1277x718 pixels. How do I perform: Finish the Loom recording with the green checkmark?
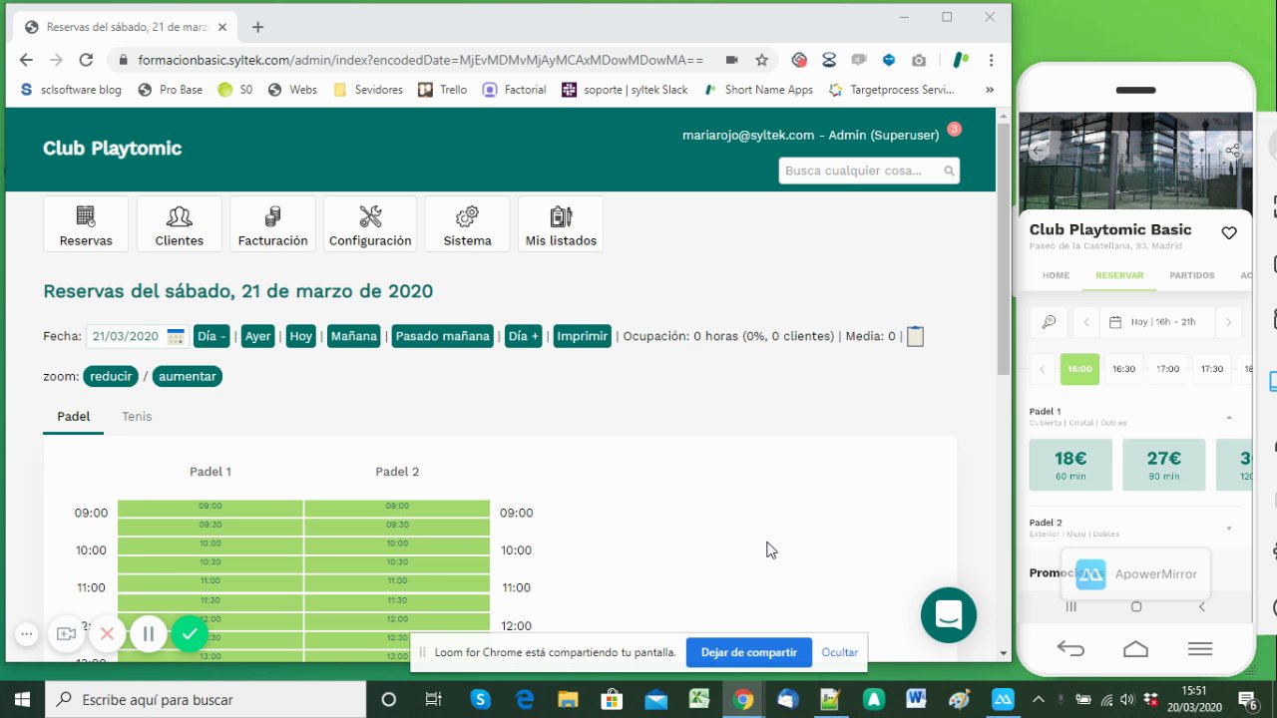pyautogui.click(x=190, y=633)
